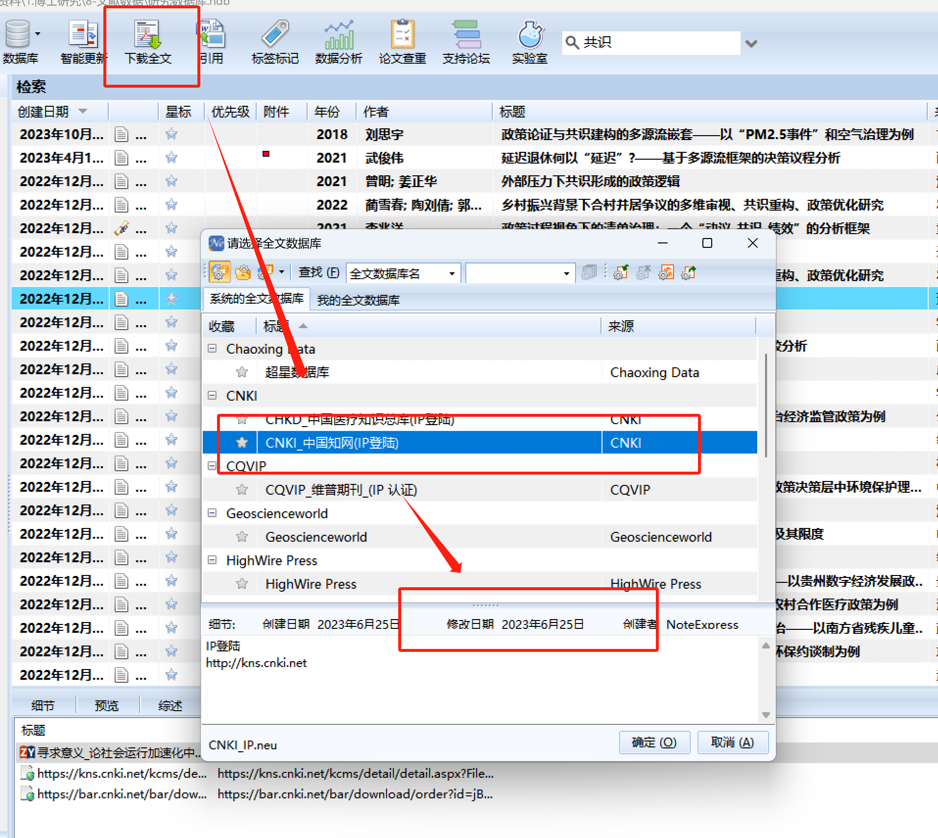The width and height of the screenshot is (938, 838).
Task: Click first highlighted gear icon in dialog toolbar
Action: [219, 272]
